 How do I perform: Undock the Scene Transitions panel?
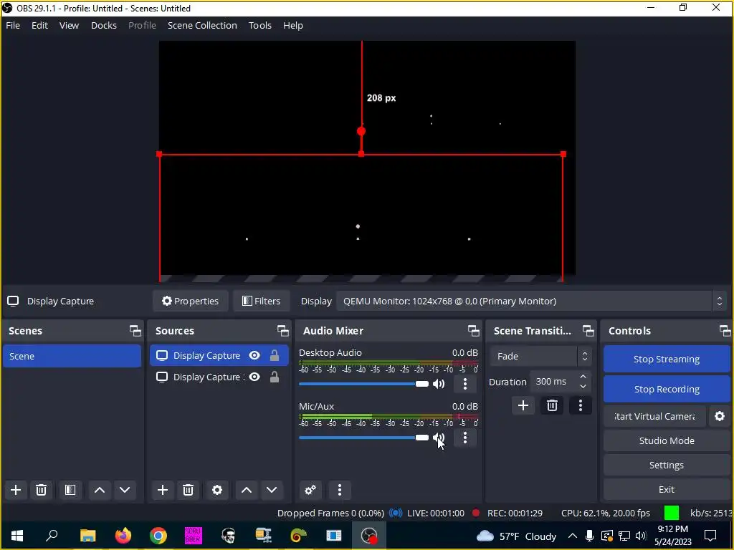click(x=588, y=331)
